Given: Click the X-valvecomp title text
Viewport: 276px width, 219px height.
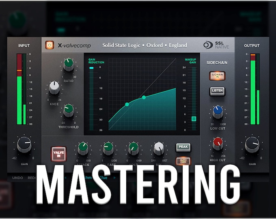Looking at the screenshot, I should [74, 45].
